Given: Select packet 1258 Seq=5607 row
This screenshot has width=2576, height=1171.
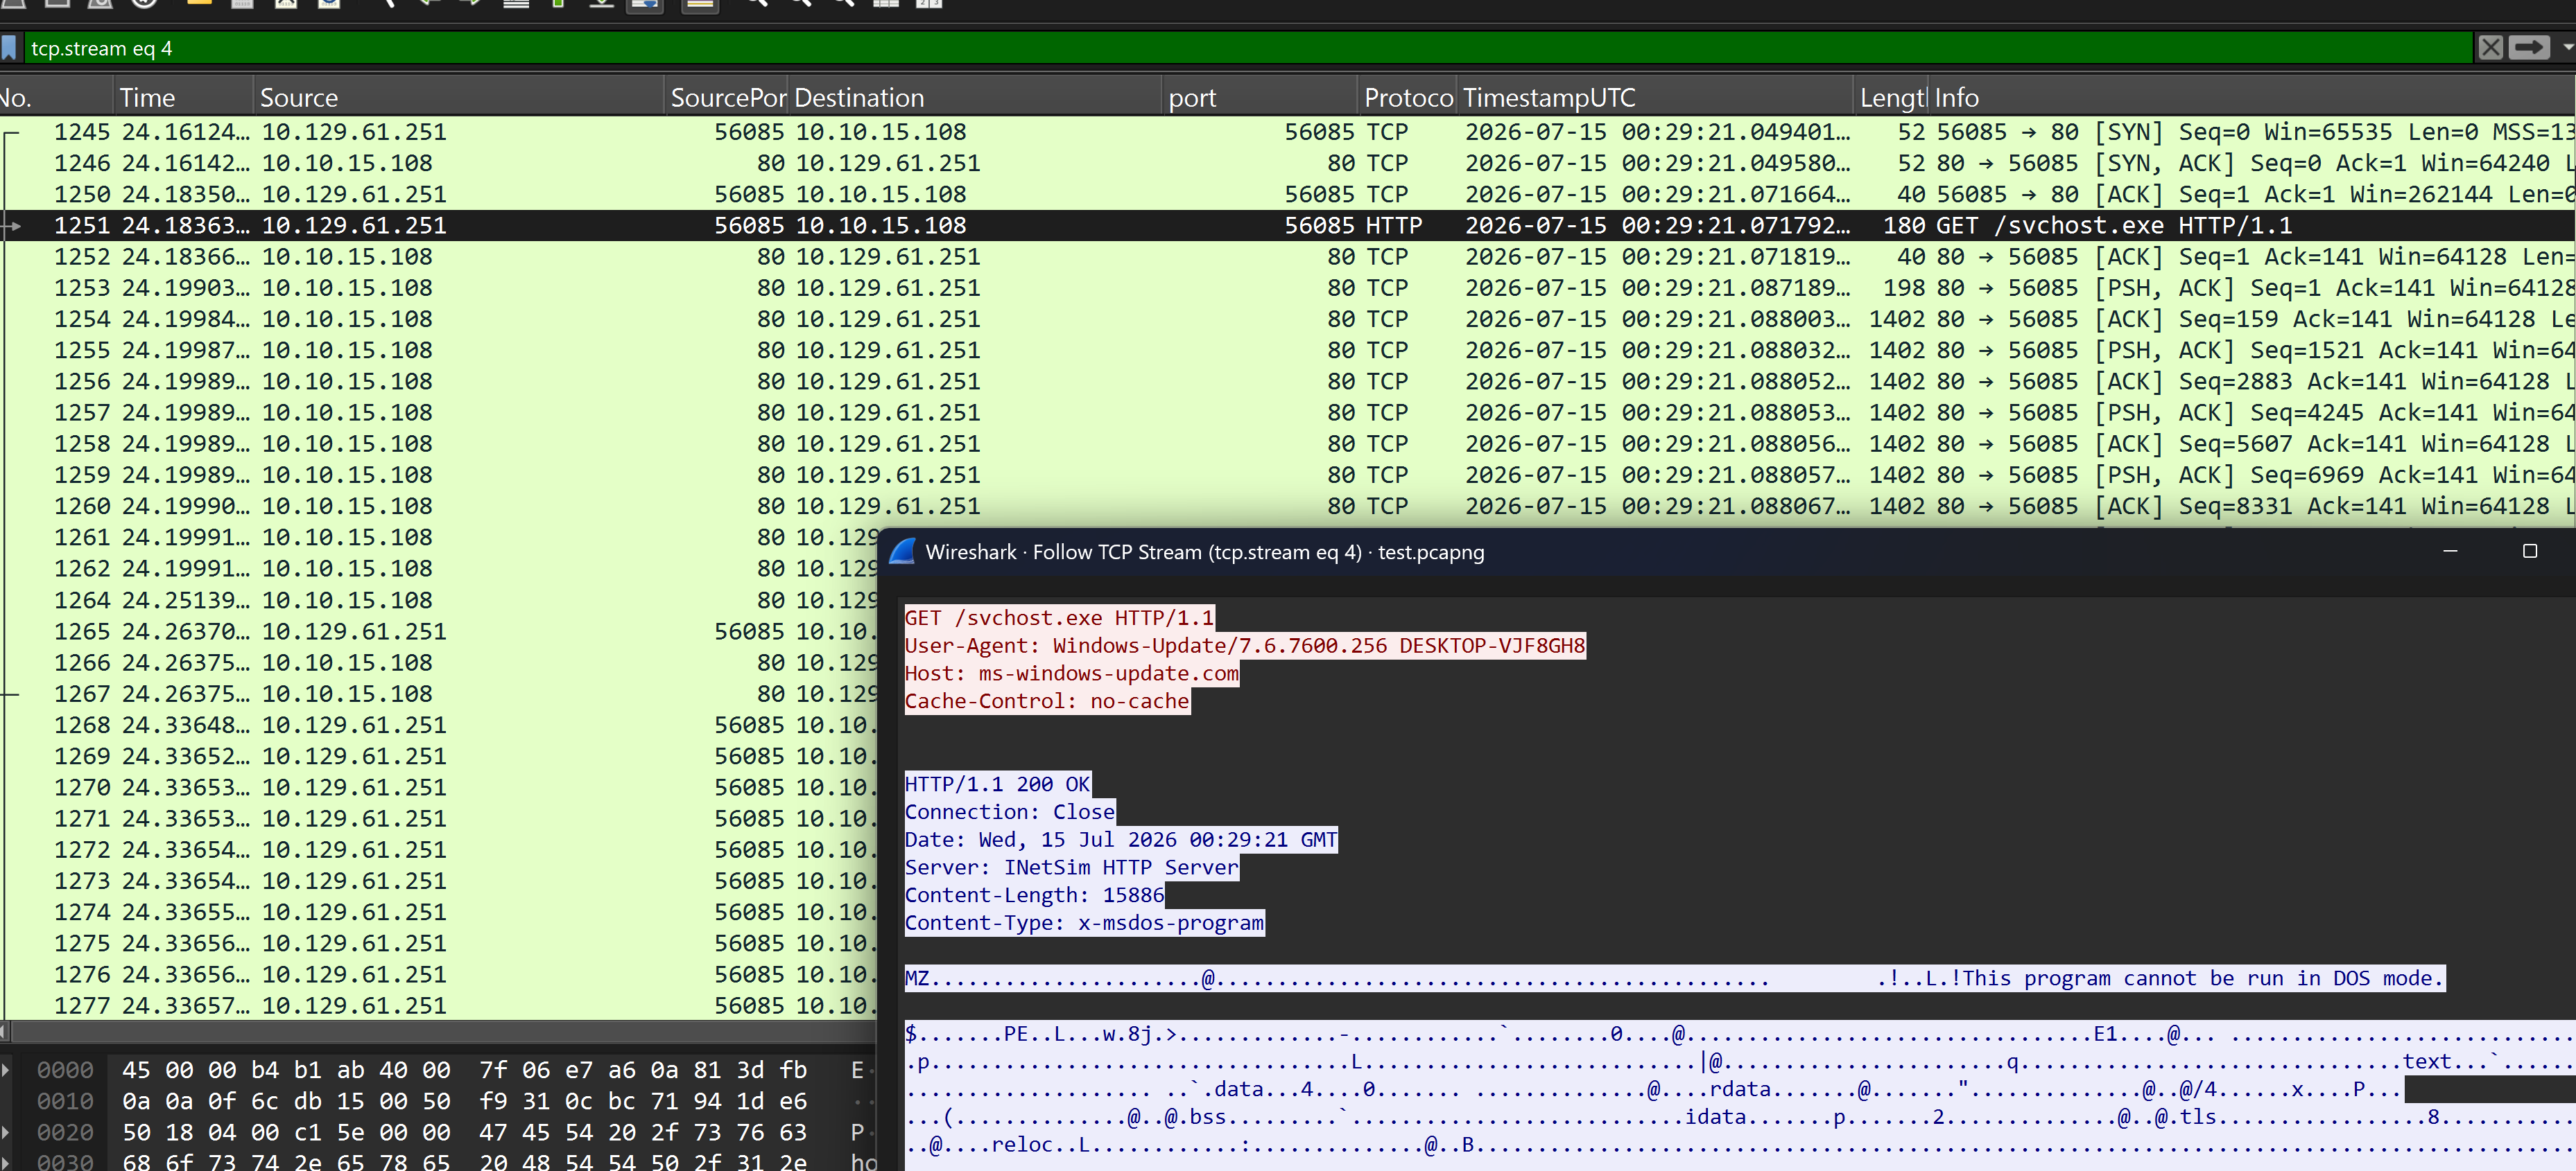Looking at the screenshot, I should point(1288,443).
